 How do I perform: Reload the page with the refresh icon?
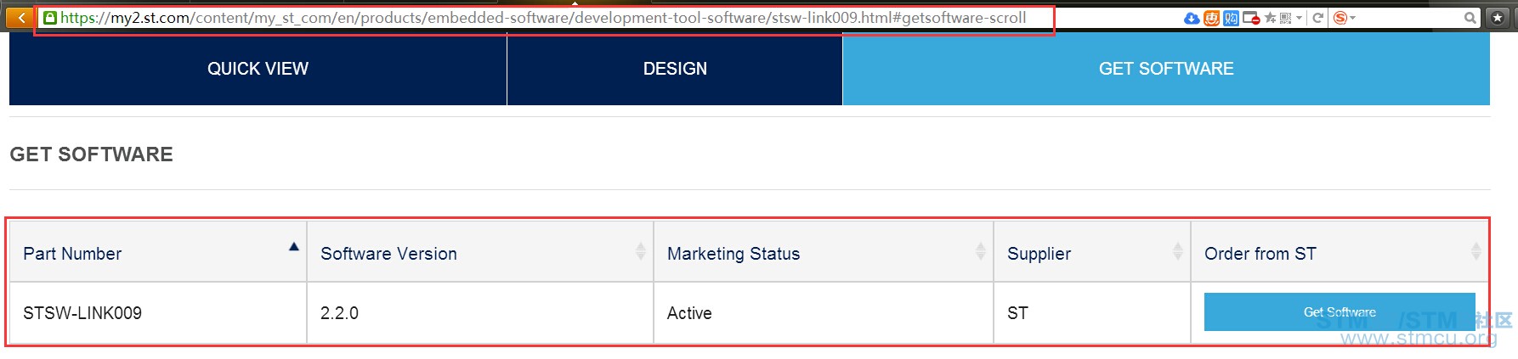click(x=1317, y=18)
